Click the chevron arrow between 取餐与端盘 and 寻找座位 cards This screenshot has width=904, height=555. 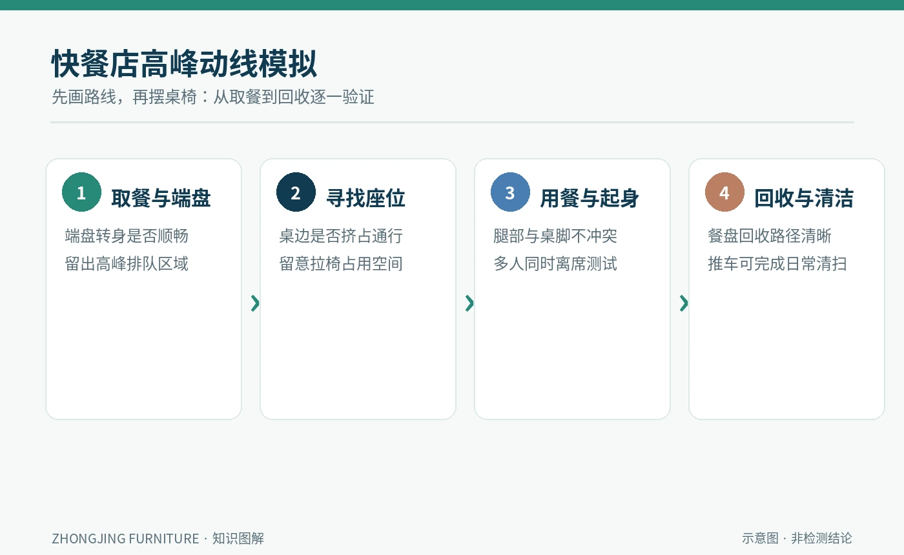(255, 303)
